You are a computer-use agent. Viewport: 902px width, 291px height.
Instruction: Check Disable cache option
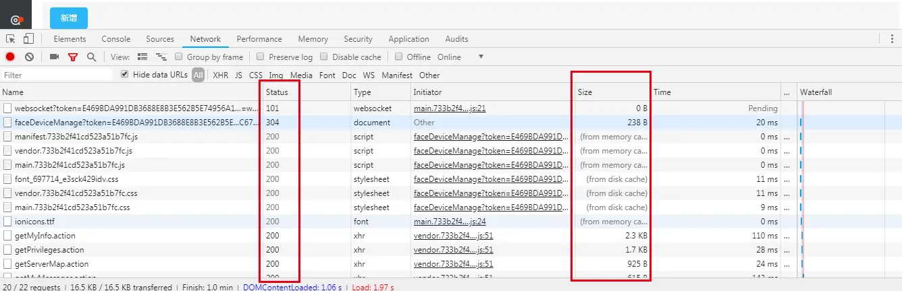[324, 57]
